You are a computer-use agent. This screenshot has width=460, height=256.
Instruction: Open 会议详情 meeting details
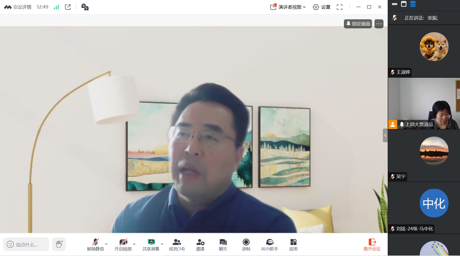[x=18, y=7]
